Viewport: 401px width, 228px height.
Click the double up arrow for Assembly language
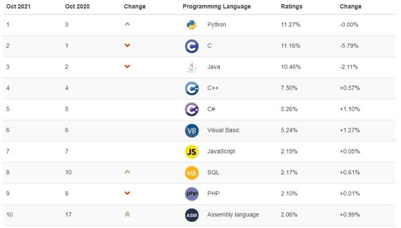127,214
